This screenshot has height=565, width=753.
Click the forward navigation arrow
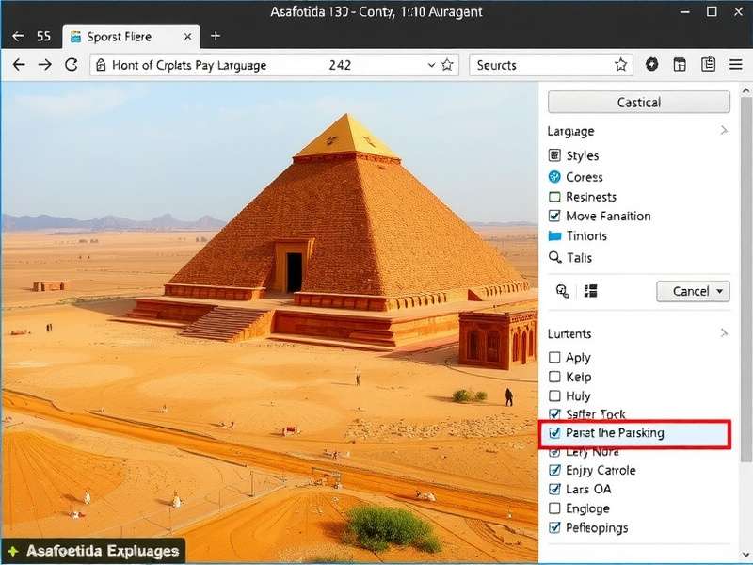click(x=44, y=65)
